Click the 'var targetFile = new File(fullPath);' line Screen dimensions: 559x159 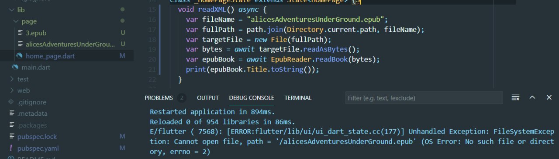coord(259,39)
